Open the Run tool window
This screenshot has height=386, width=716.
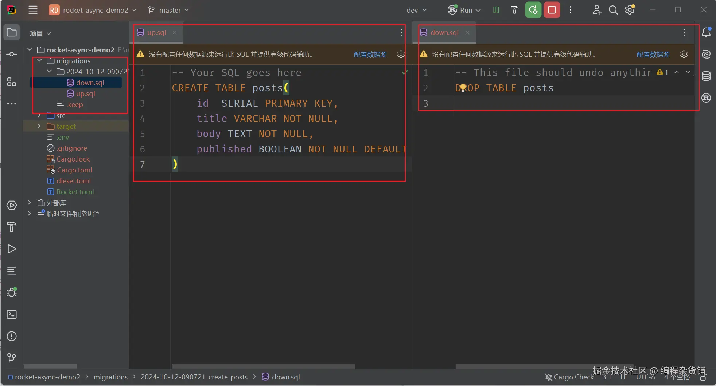(x=12, y=249)
